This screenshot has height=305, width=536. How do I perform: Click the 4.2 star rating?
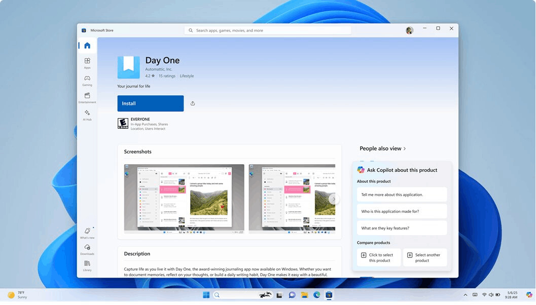[150, 76]
